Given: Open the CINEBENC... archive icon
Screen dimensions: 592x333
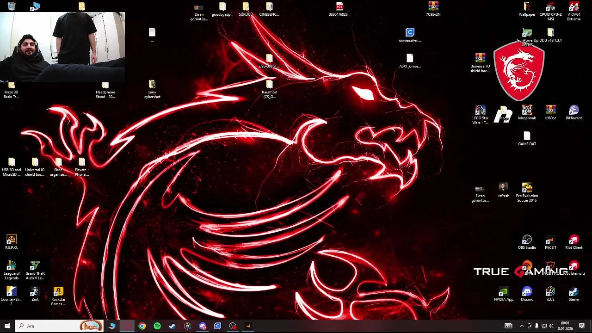Looking at the screenshot, I should (x=269, y=9).
